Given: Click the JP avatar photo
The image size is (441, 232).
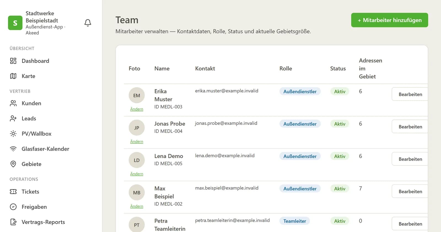Looking at the screenshot, I should tap(137, 128).
